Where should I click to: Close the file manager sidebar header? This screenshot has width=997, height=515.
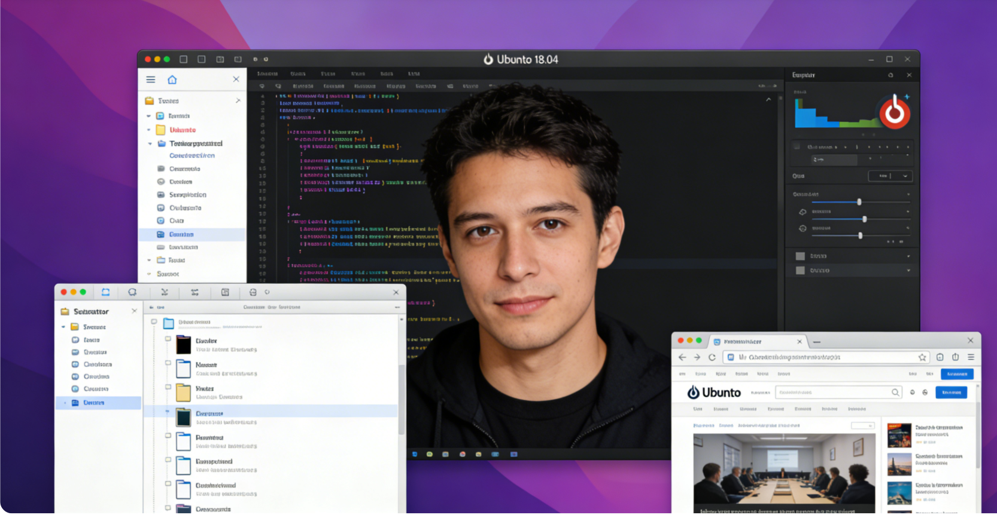(x=134, y=311)
